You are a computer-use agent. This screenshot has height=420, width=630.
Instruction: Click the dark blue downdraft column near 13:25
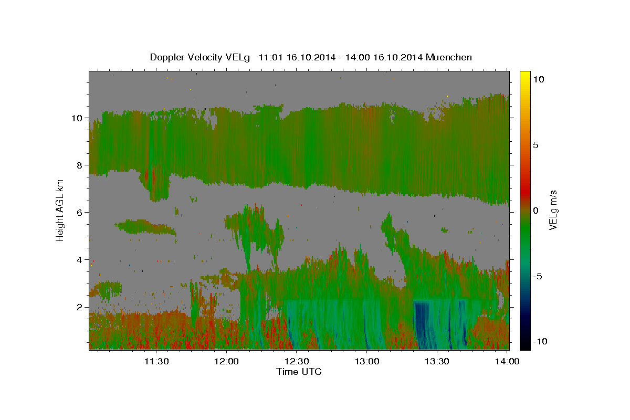(x=422, y=325)
